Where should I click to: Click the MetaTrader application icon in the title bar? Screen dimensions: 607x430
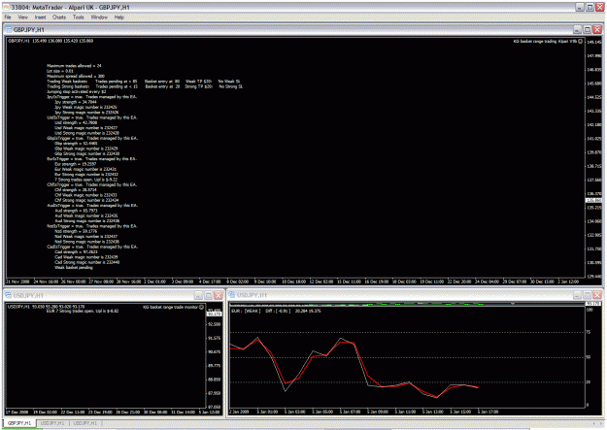6,7
